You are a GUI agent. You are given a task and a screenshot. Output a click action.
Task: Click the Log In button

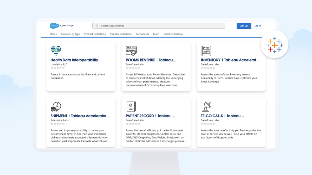[258, 26]
